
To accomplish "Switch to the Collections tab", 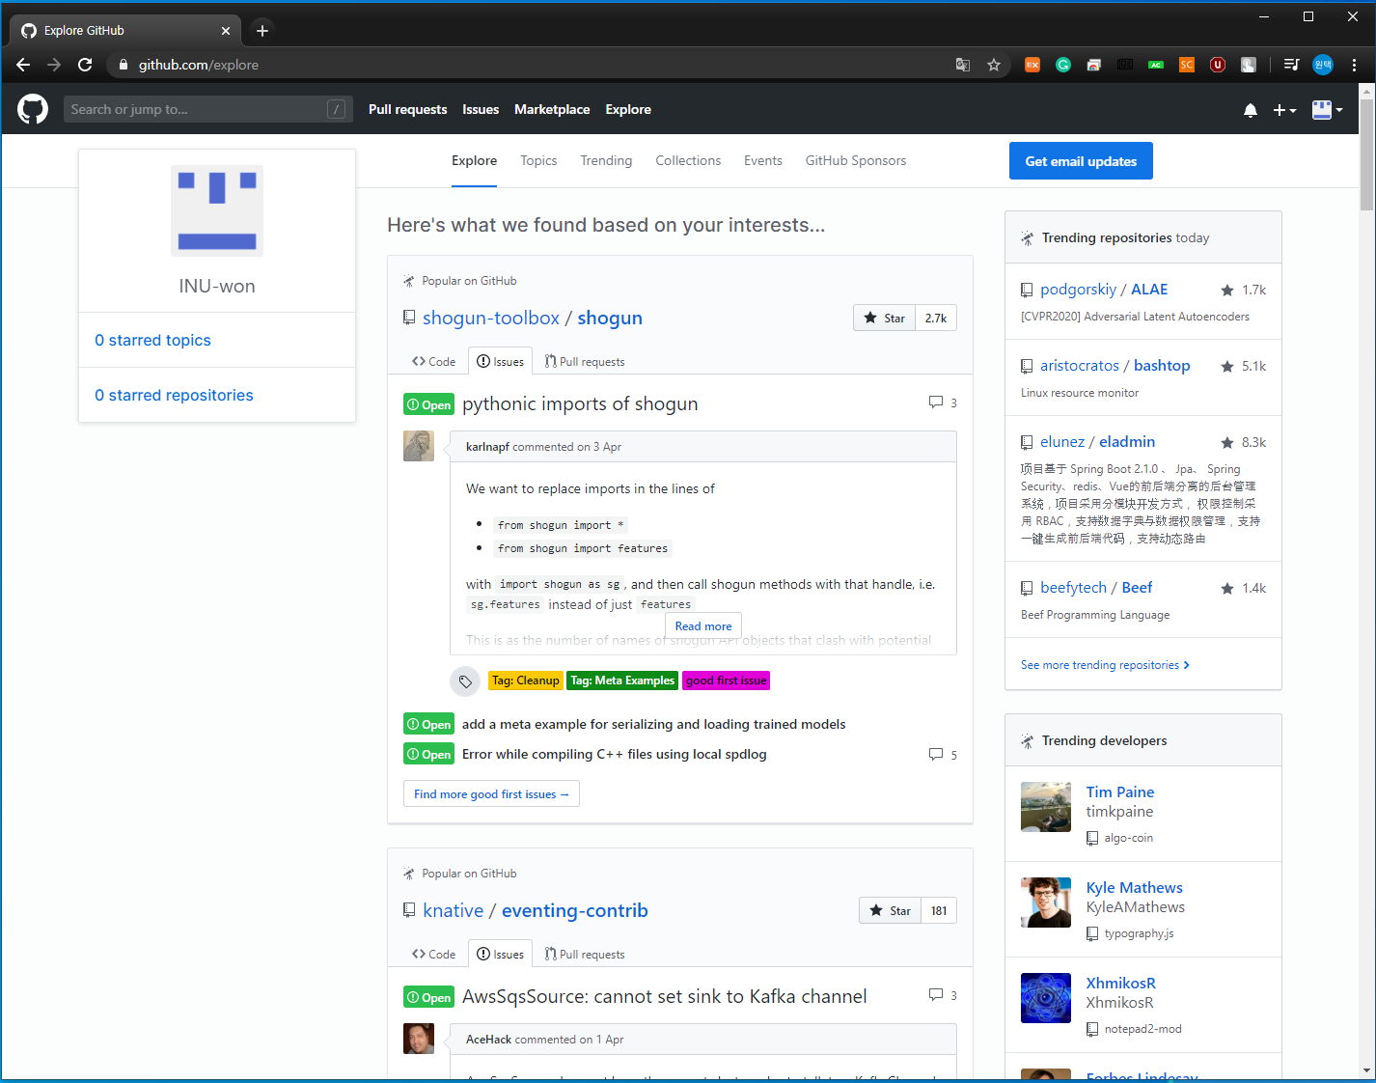I will point(688,160).
